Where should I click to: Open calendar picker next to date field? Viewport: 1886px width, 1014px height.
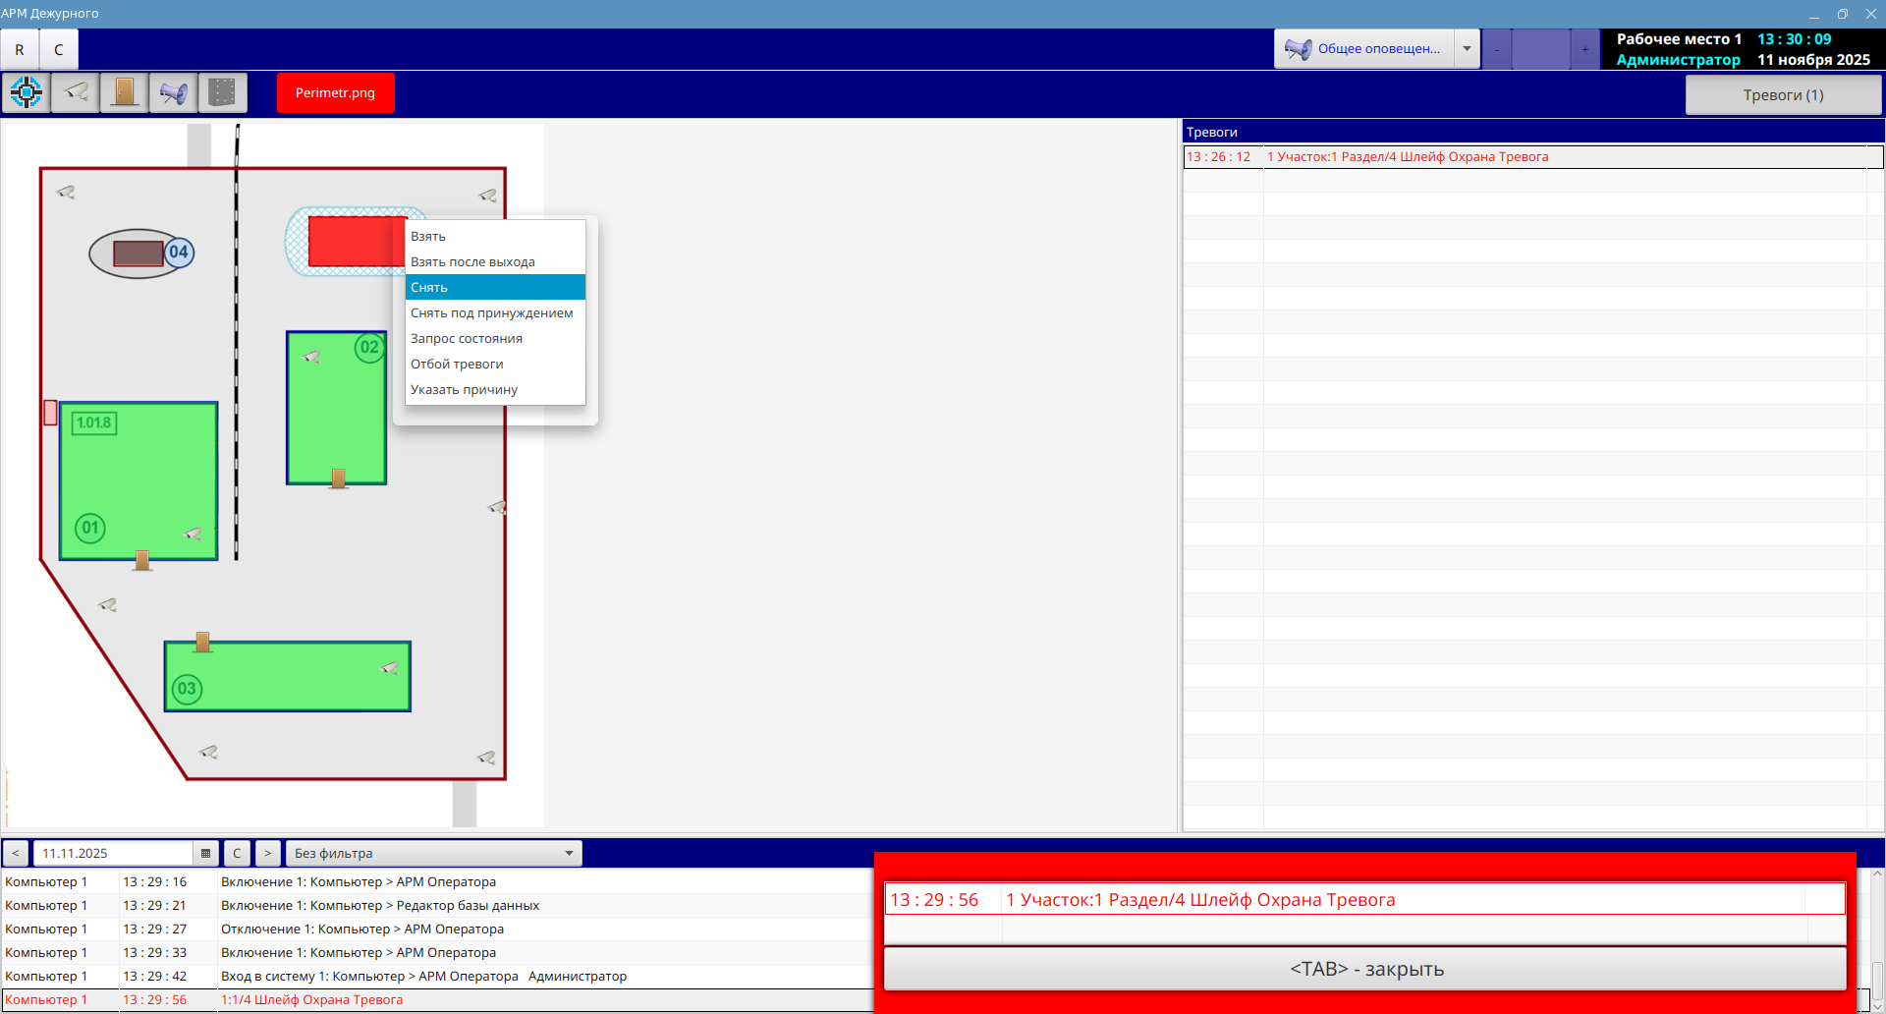(x=205, y=853)
